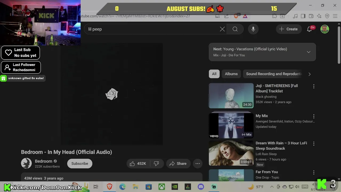
Task: Click the search magnifier button
Action: [235, 29]
